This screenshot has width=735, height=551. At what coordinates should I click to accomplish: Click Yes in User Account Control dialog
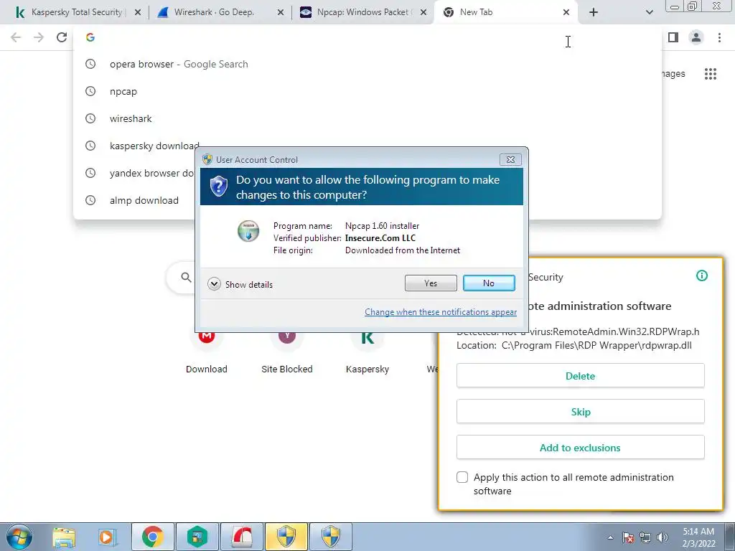(x=431, y=283)
